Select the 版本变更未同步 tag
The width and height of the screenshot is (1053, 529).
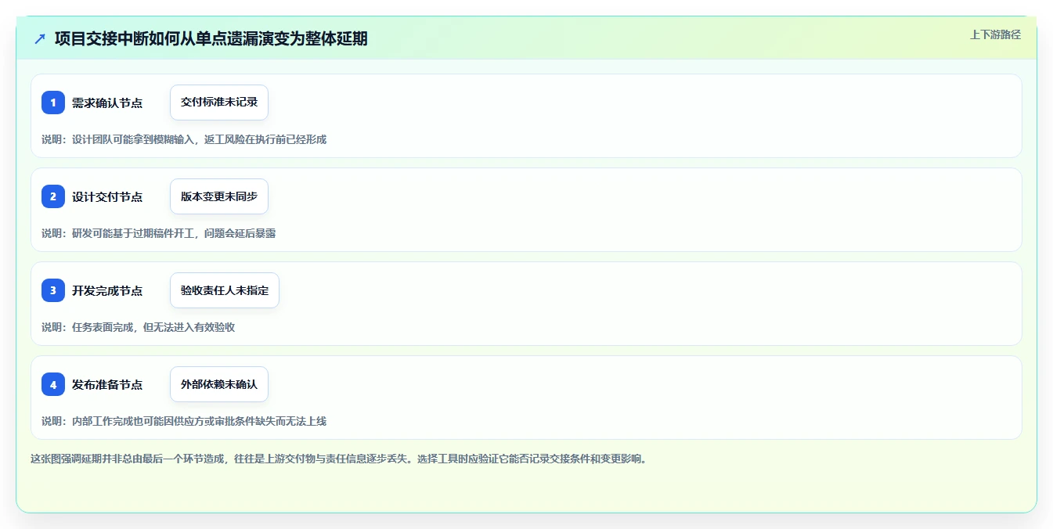[x=219, y=196]
